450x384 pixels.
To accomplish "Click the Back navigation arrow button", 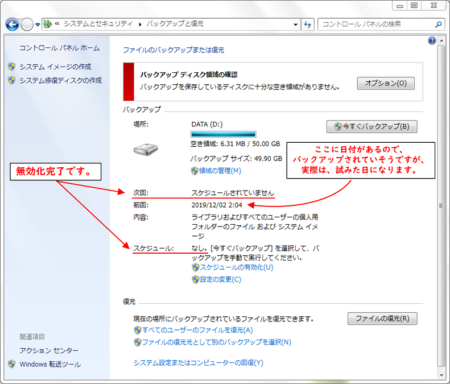I will (12, 24).
